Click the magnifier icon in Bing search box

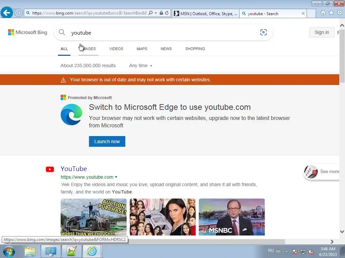(x=62, y=32)
